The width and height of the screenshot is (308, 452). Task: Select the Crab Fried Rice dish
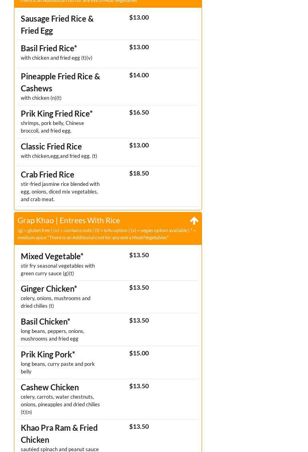tap(48, 174)
